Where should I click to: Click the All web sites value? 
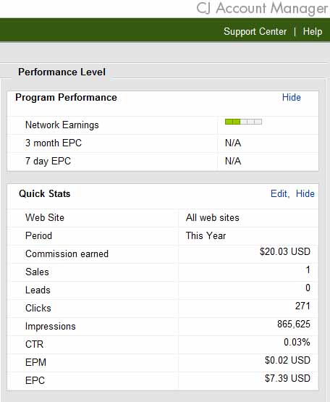click(x=212, y=218)
